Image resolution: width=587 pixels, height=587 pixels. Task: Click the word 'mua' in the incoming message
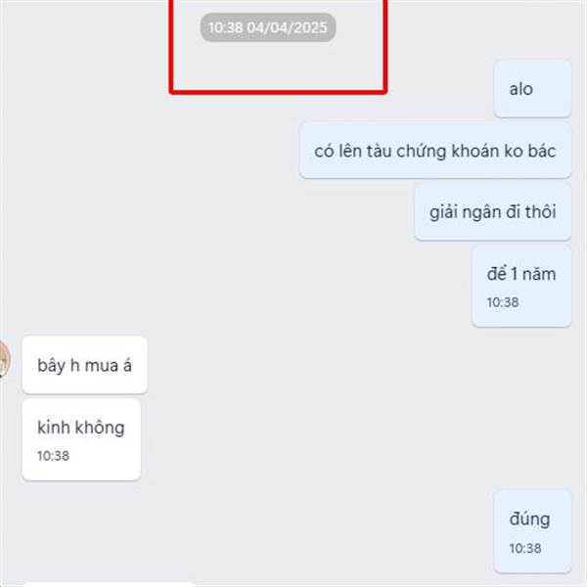click(102, 366)
